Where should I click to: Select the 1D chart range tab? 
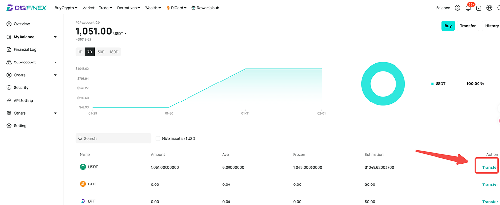click(x=80, y=52)
